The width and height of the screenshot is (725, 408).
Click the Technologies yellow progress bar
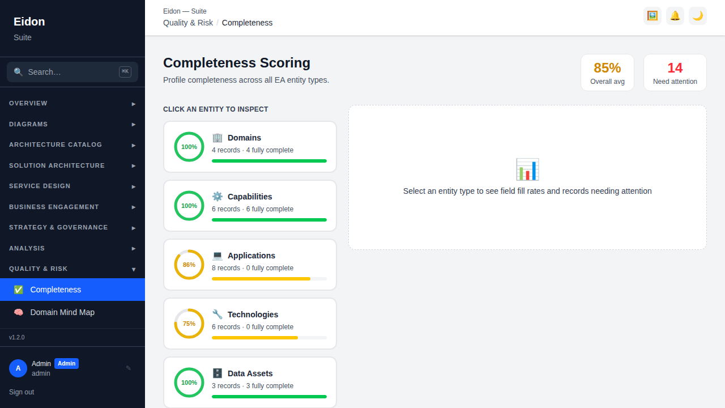(x=269, y=338)
